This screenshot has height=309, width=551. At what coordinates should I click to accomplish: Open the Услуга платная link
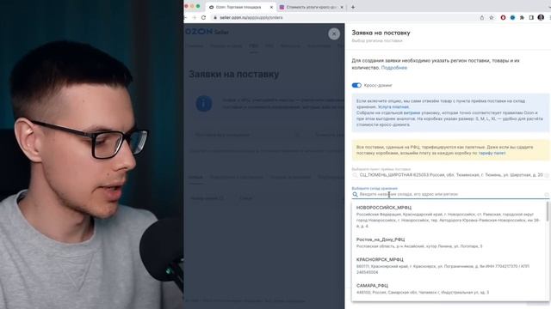(393, 106)
